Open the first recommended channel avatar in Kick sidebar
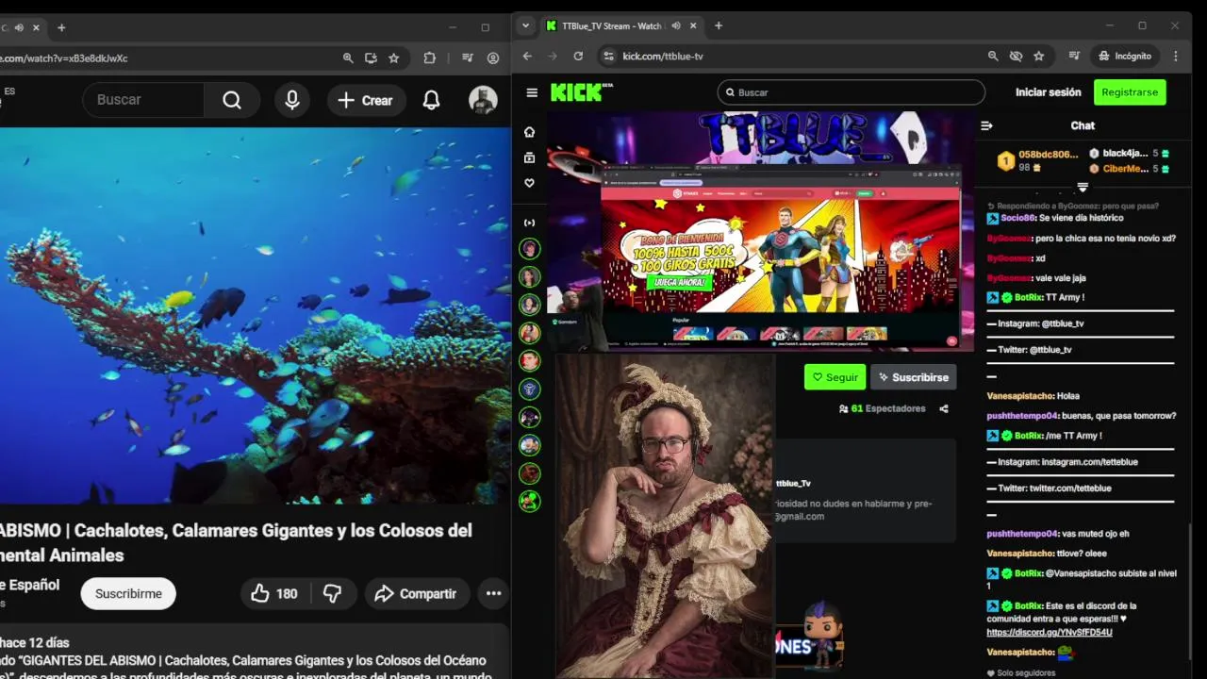Viewport: 1207px width, 679px height. tap(530, 249)
